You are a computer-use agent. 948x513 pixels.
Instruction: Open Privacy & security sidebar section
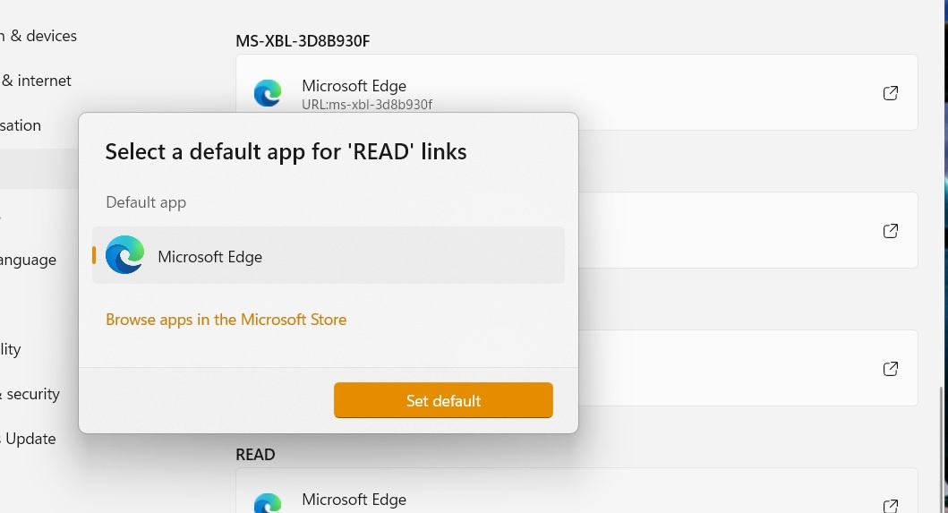pos(30,394)
